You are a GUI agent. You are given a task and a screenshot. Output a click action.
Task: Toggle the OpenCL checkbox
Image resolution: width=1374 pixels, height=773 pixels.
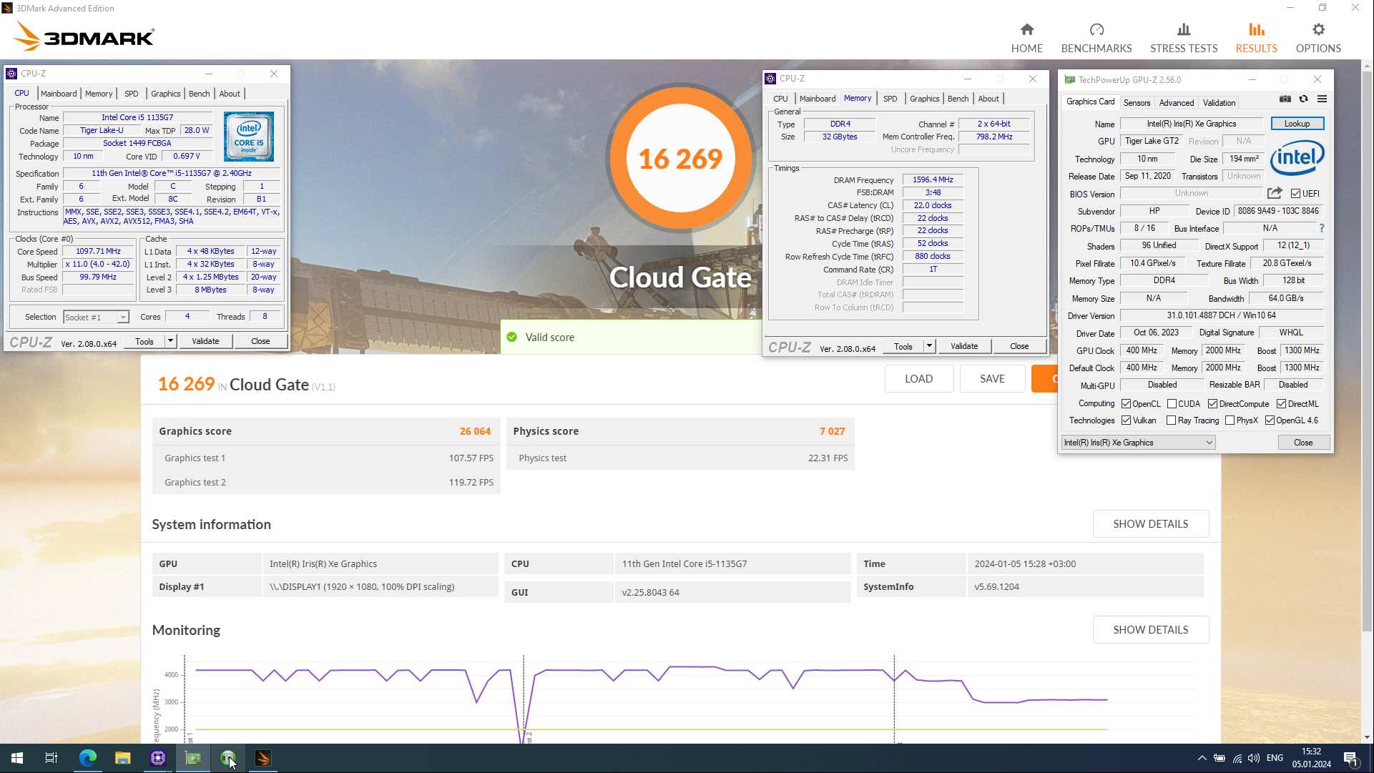[1126, 404]
